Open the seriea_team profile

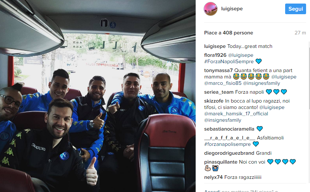click(x=219, y=92)
